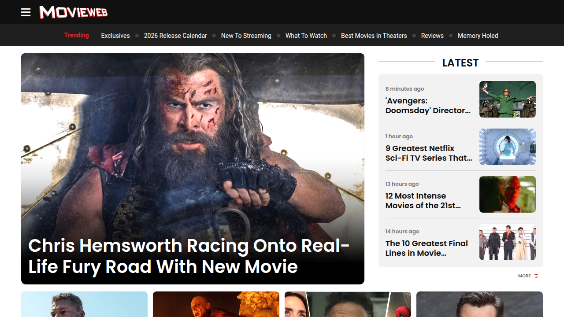This screenshot has width=564, height=317.
Task: Open the Memory Holed section
Action: tap(478, 36)
